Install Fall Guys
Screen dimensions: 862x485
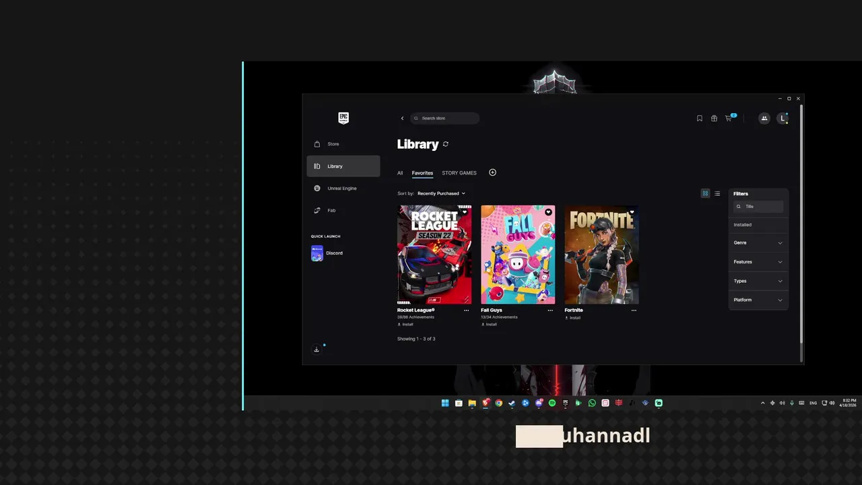(x=489, y=325)
